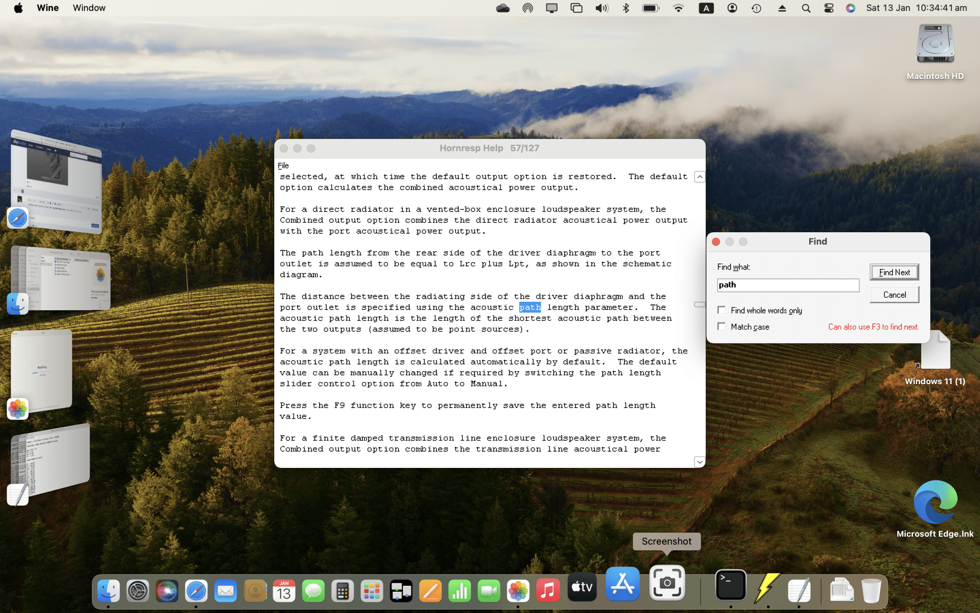Open the Window menu in menu bar
The width and height of the screenshot is (980, 613).
(x=89, y=8)
